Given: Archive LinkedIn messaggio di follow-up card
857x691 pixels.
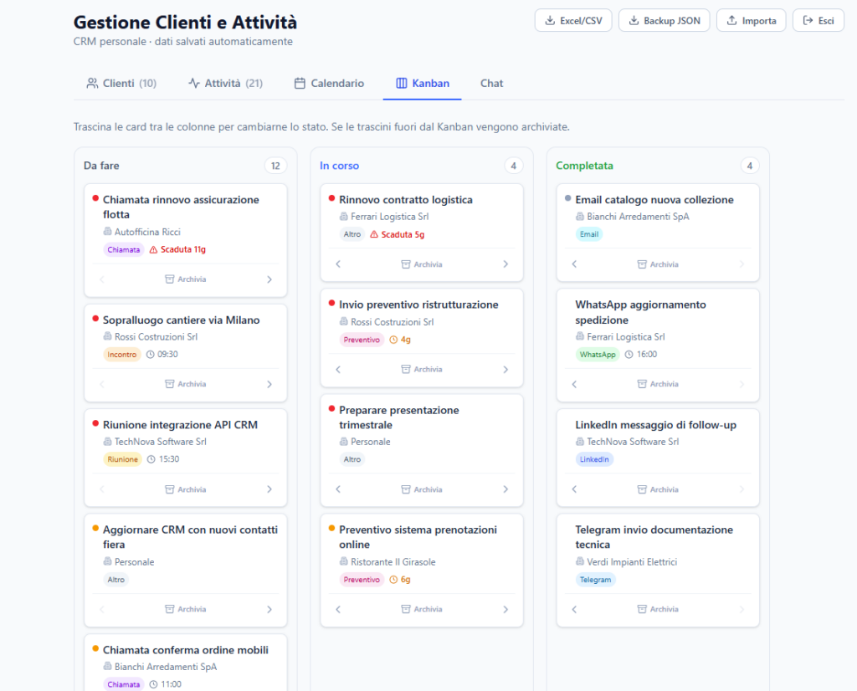Looking at the screenshot, I should (x=658, y=489).
